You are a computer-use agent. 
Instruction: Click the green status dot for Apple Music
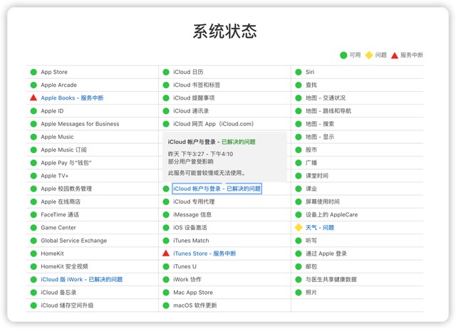tap(33, 137)
